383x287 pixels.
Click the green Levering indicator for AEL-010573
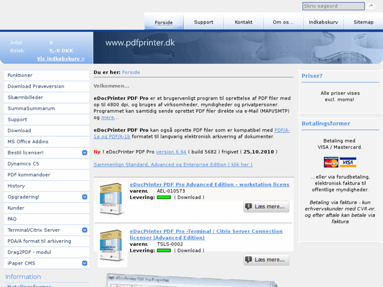(164, 197)
